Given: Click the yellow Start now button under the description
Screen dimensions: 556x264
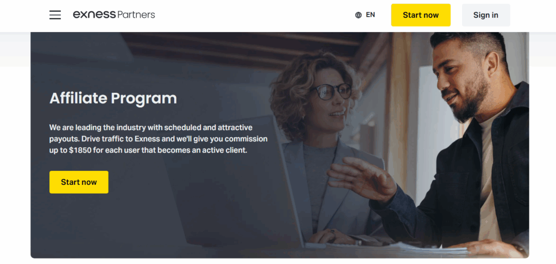Looking at the screenshot, I should tap(79, 182).
